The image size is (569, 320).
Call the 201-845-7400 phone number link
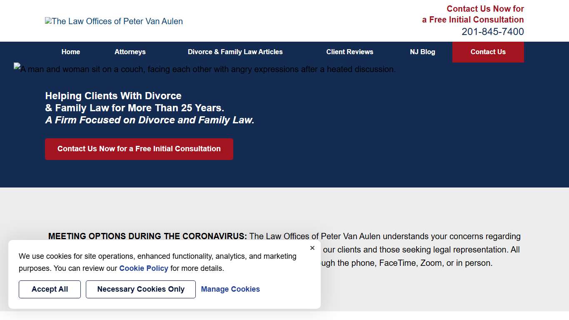click(492, 32)
